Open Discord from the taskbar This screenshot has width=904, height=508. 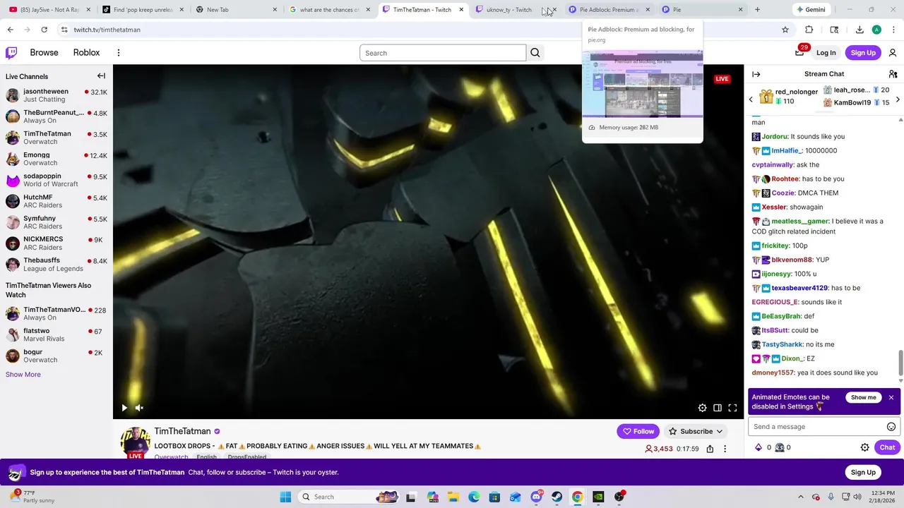(536, 497)
